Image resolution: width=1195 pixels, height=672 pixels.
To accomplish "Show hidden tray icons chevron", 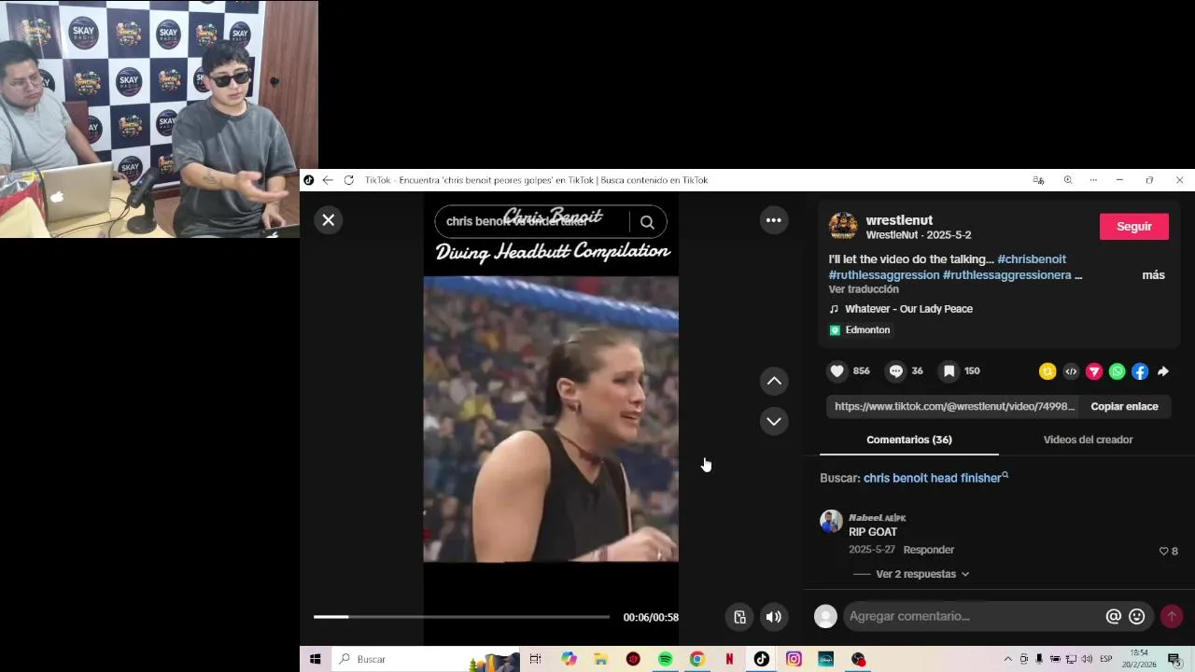I will [1007, 659].
